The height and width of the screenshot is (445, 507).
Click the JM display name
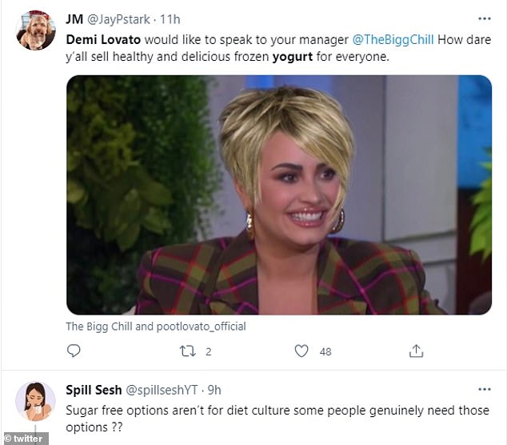[75, 18]
